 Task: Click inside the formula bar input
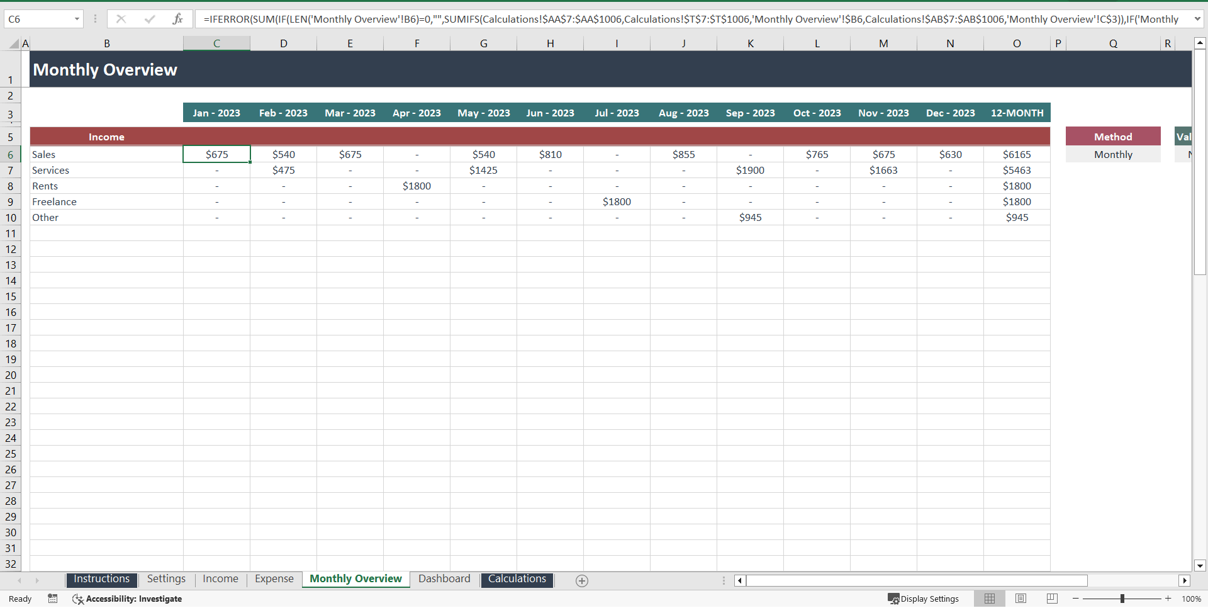tap(692, 19)
